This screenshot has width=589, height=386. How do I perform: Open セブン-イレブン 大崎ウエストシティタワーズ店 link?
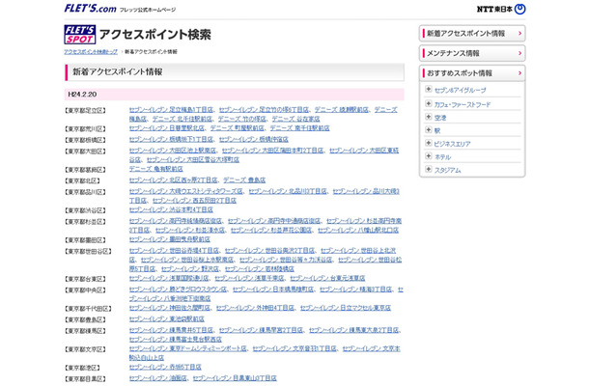[185, 191]
